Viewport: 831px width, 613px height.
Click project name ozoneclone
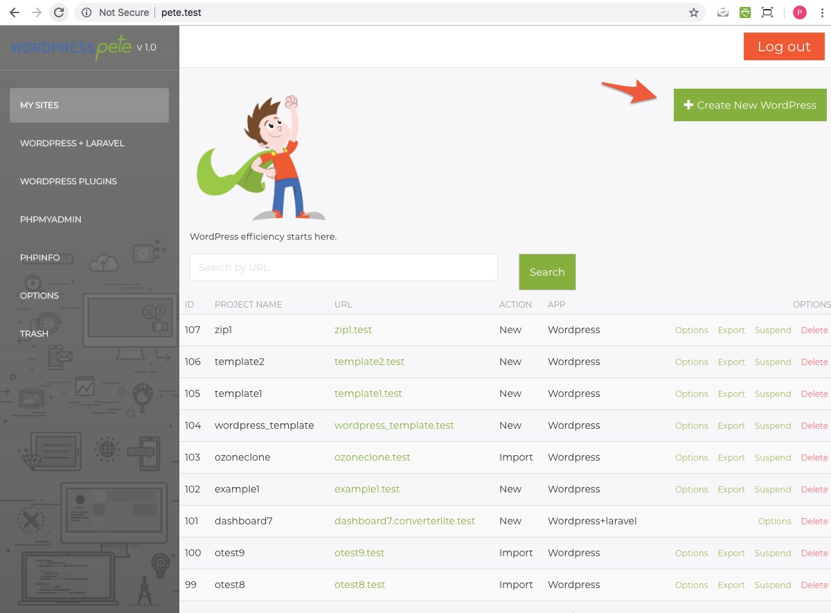242,457
